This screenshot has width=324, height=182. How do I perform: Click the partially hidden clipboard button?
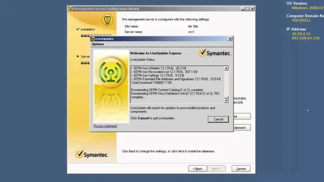pyautogui.click(x=242, y=128)
